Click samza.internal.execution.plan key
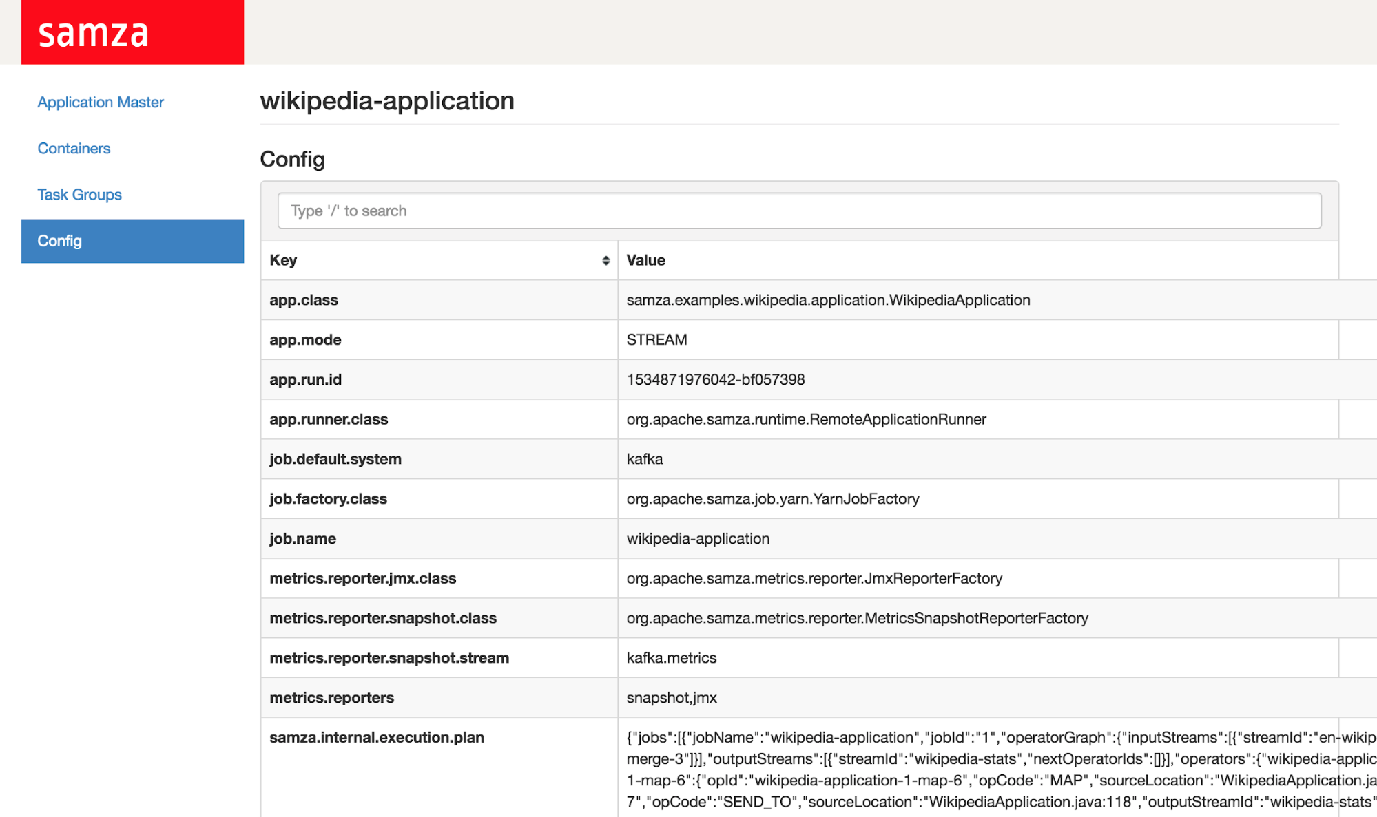 (x=376, y=738)
